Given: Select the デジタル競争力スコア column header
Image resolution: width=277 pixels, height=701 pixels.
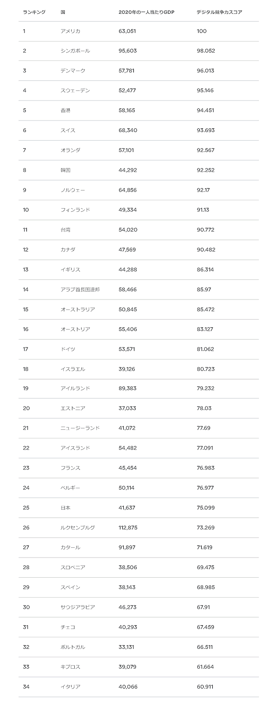Looking at the screenshot, I should 219,12.
